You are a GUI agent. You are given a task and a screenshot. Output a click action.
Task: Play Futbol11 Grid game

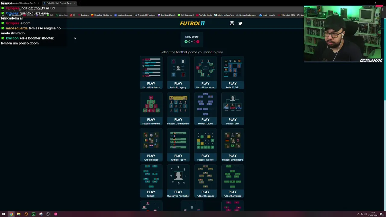233,73
